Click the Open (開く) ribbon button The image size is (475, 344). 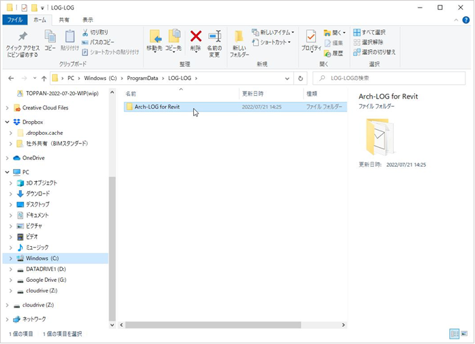point(334,33)
